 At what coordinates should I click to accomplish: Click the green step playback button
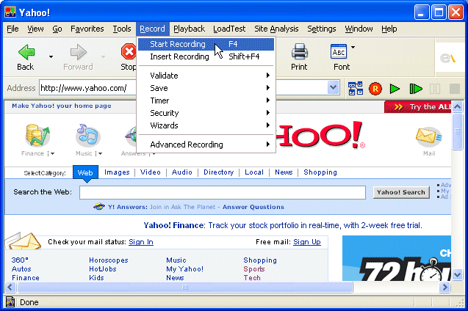pyautogui.click(x=416, y=89)
